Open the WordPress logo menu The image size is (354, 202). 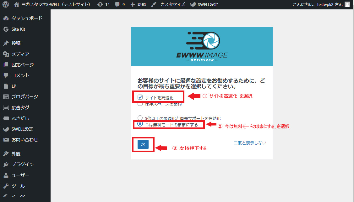(x=6, y=4)
